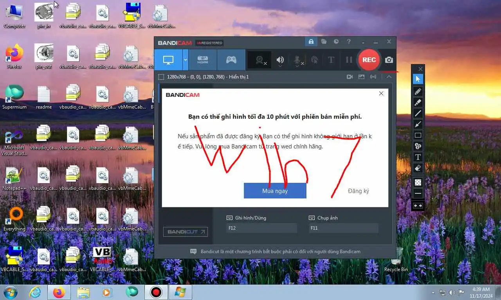Click the lock icon in Bandicam title bar
The image size is (501, 300).
pos(311,41)
